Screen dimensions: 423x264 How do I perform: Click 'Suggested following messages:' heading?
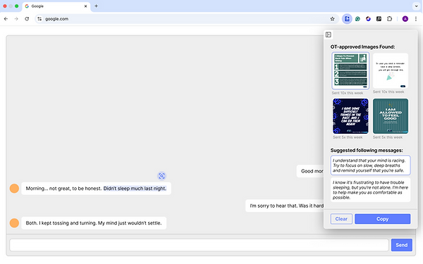point(367,150)
